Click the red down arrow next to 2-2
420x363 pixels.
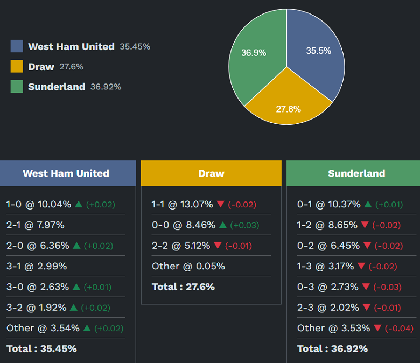[x=218, y=246]
